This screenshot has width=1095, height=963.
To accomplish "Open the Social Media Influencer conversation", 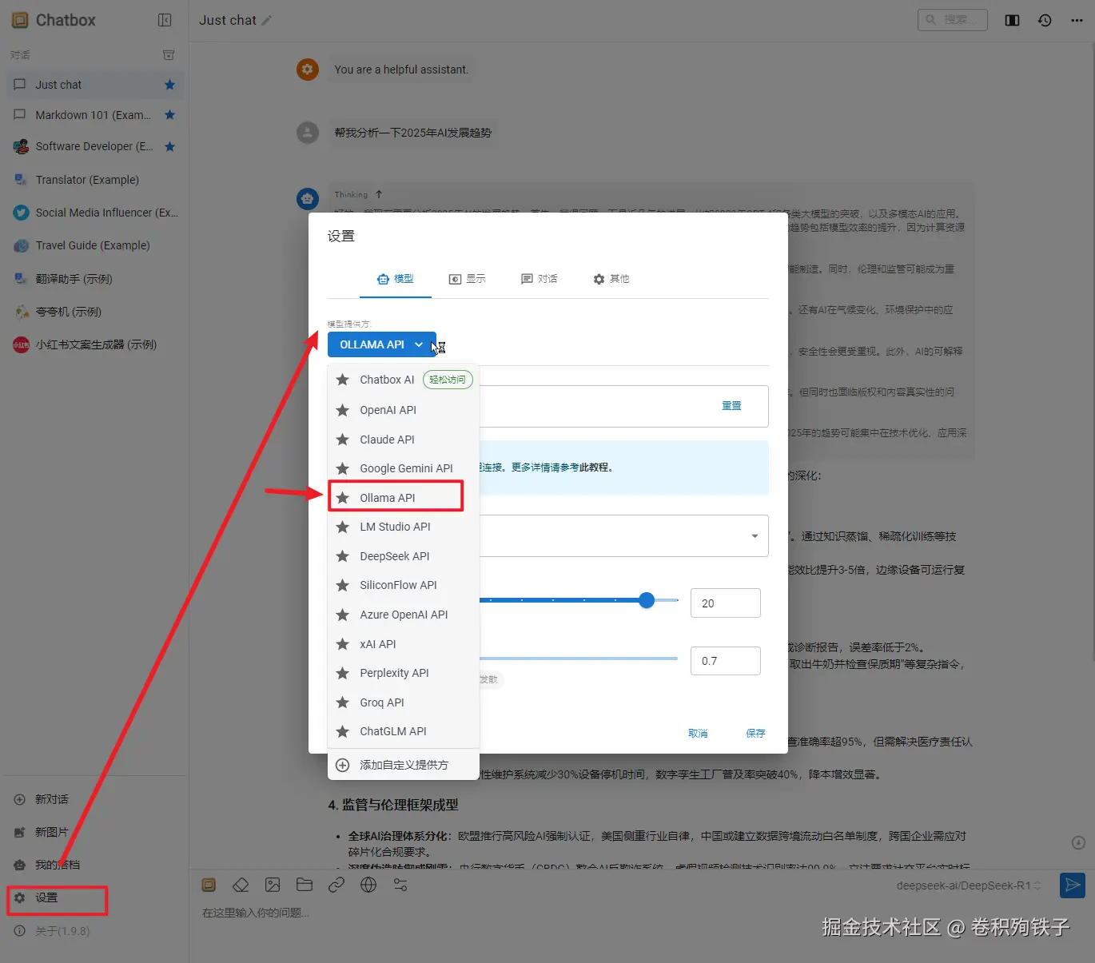I will 94,213.
